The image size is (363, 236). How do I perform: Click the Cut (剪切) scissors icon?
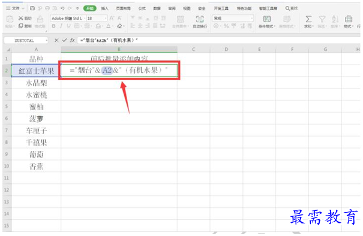[21, 18]
